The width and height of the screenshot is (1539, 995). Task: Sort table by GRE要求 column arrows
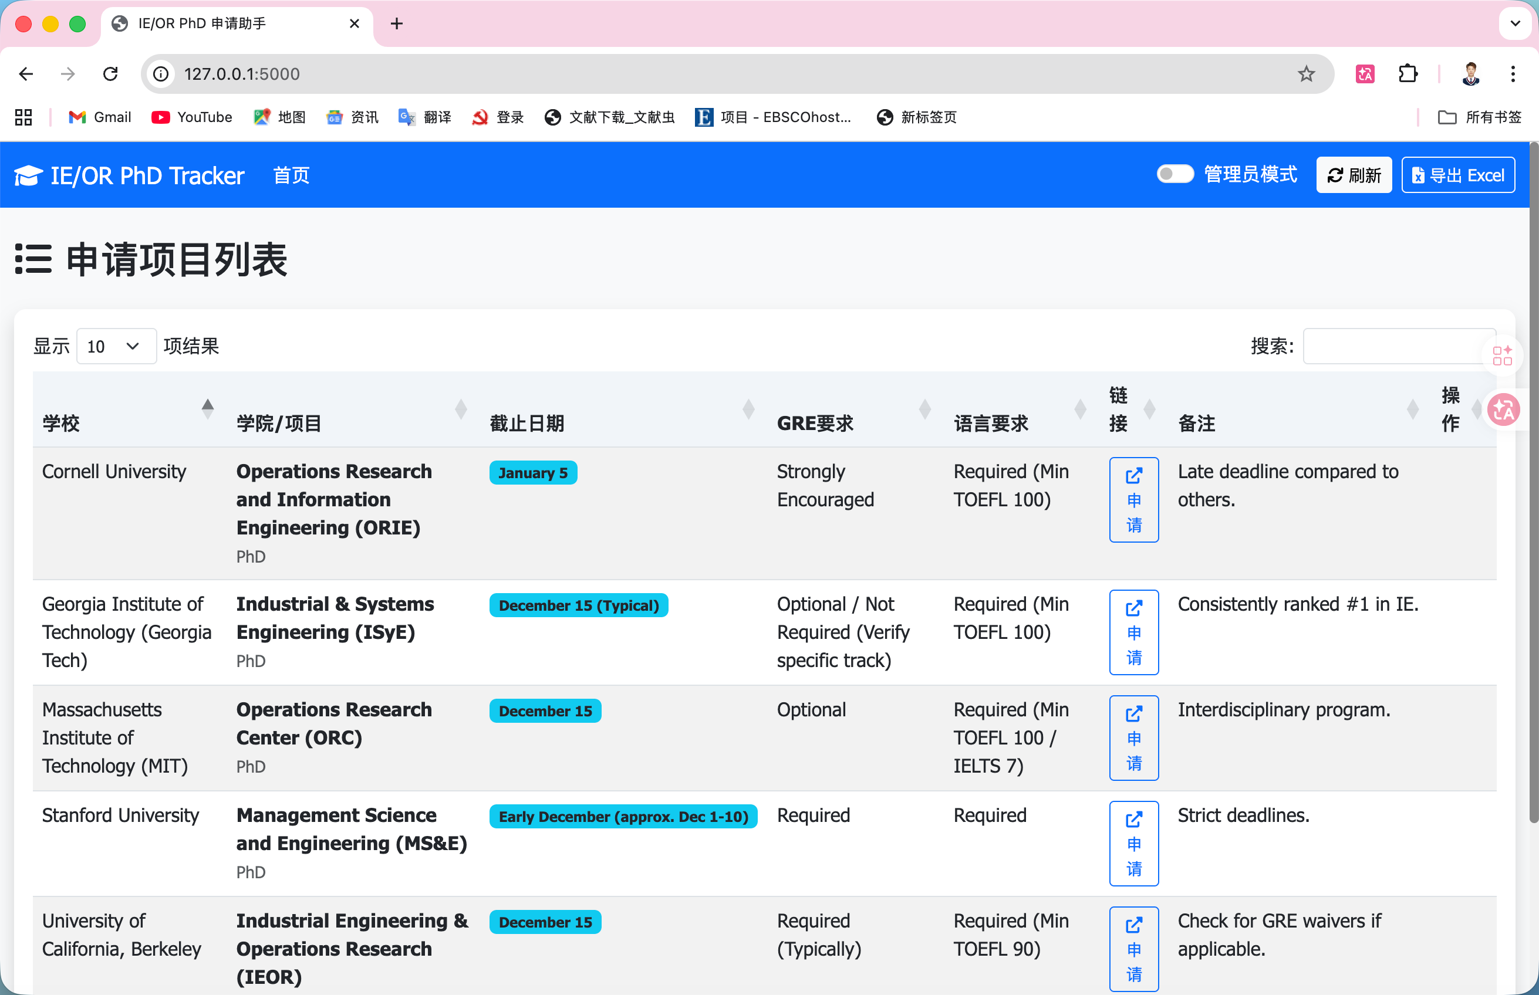[x=925, y=409]
